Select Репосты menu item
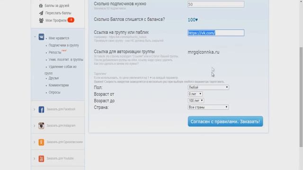 point(55,52)
